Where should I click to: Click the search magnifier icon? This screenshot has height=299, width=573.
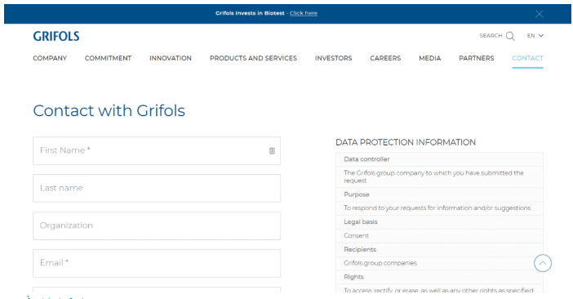click(510, 36)
